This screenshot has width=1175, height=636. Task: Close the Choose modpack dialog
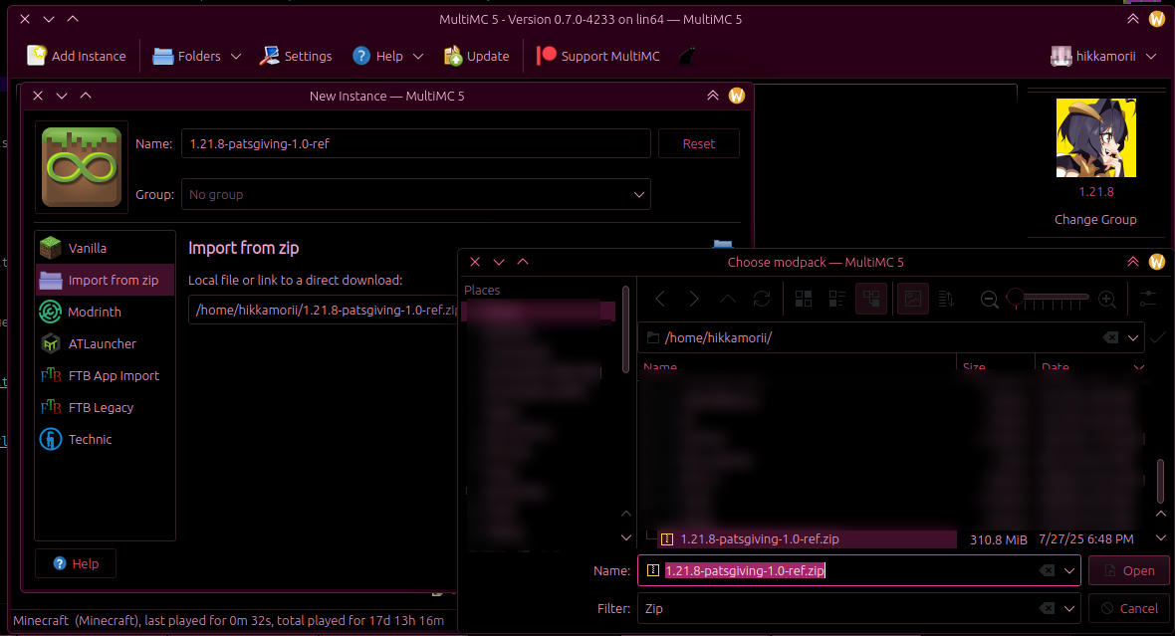(x=474, y=262)
